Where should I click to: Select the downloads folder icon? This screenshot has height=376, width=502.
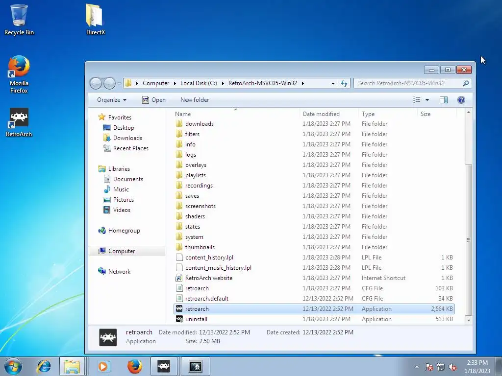coord(179,124)
